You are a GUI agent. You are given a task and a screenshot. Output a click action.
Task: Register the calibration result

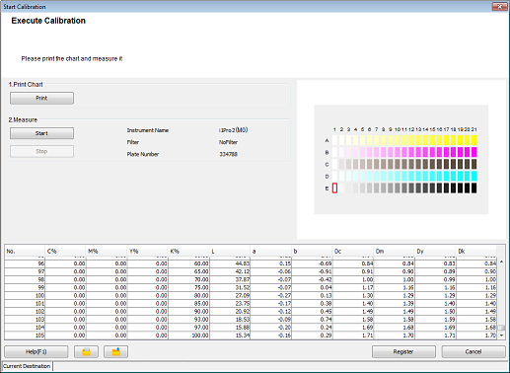(403, 351)
